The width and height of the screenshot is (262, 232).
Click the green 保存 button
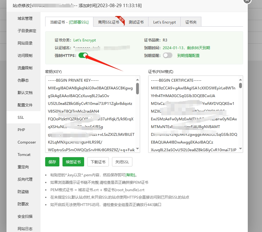coord(52,162)
